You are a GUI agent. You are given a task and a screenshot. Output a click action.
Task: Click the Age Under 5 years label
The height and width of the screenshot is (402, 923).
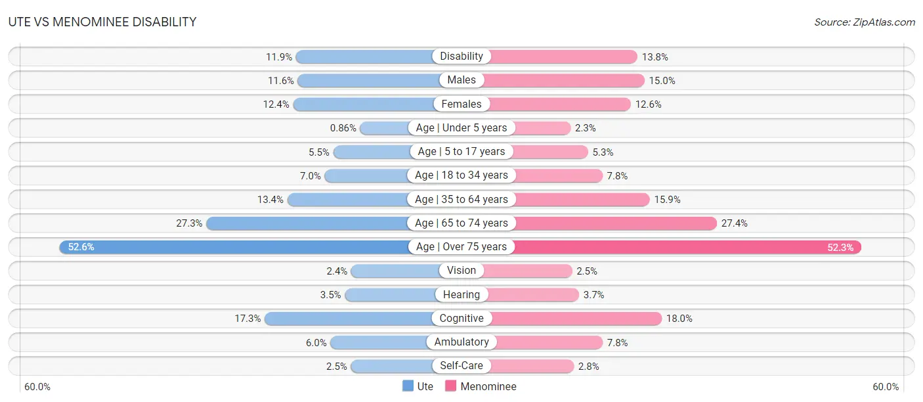point(461,127)
